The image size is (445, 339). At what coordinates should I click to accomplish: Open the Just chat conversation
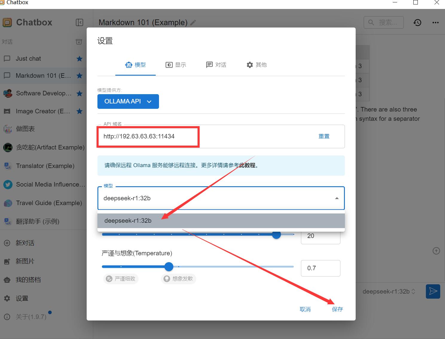pyautogui.click(x=43, y=59)
